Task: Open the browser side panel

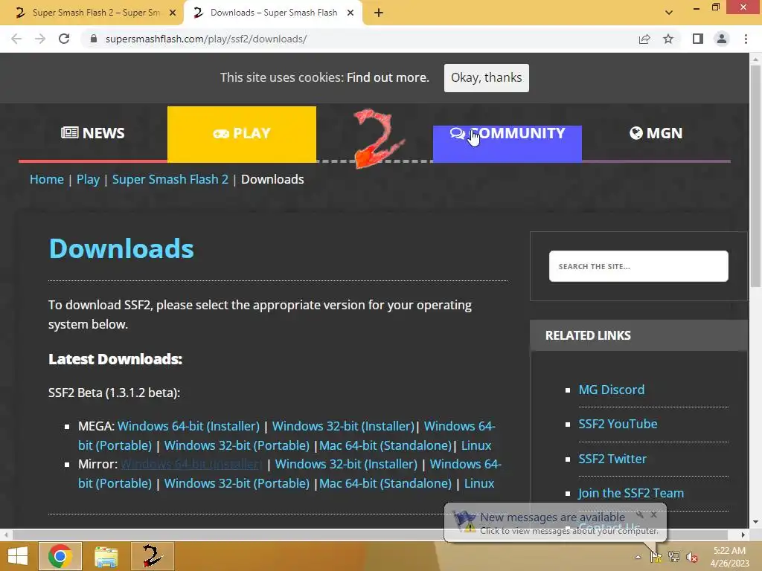Action: coord(698,39)
